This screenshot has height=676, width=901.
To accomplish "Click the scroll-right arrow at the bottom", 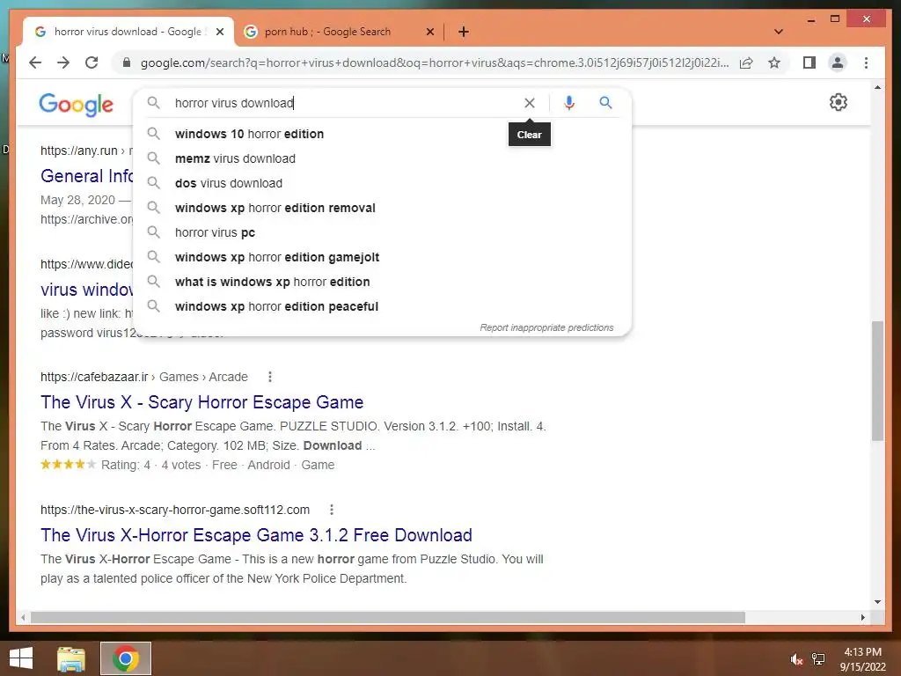I will pyautogui.click(x=863, y=617).
